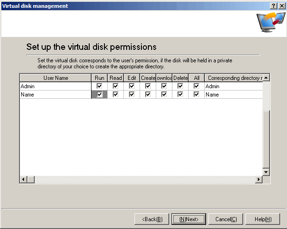Toggle Run permission for Admin user

99,86
